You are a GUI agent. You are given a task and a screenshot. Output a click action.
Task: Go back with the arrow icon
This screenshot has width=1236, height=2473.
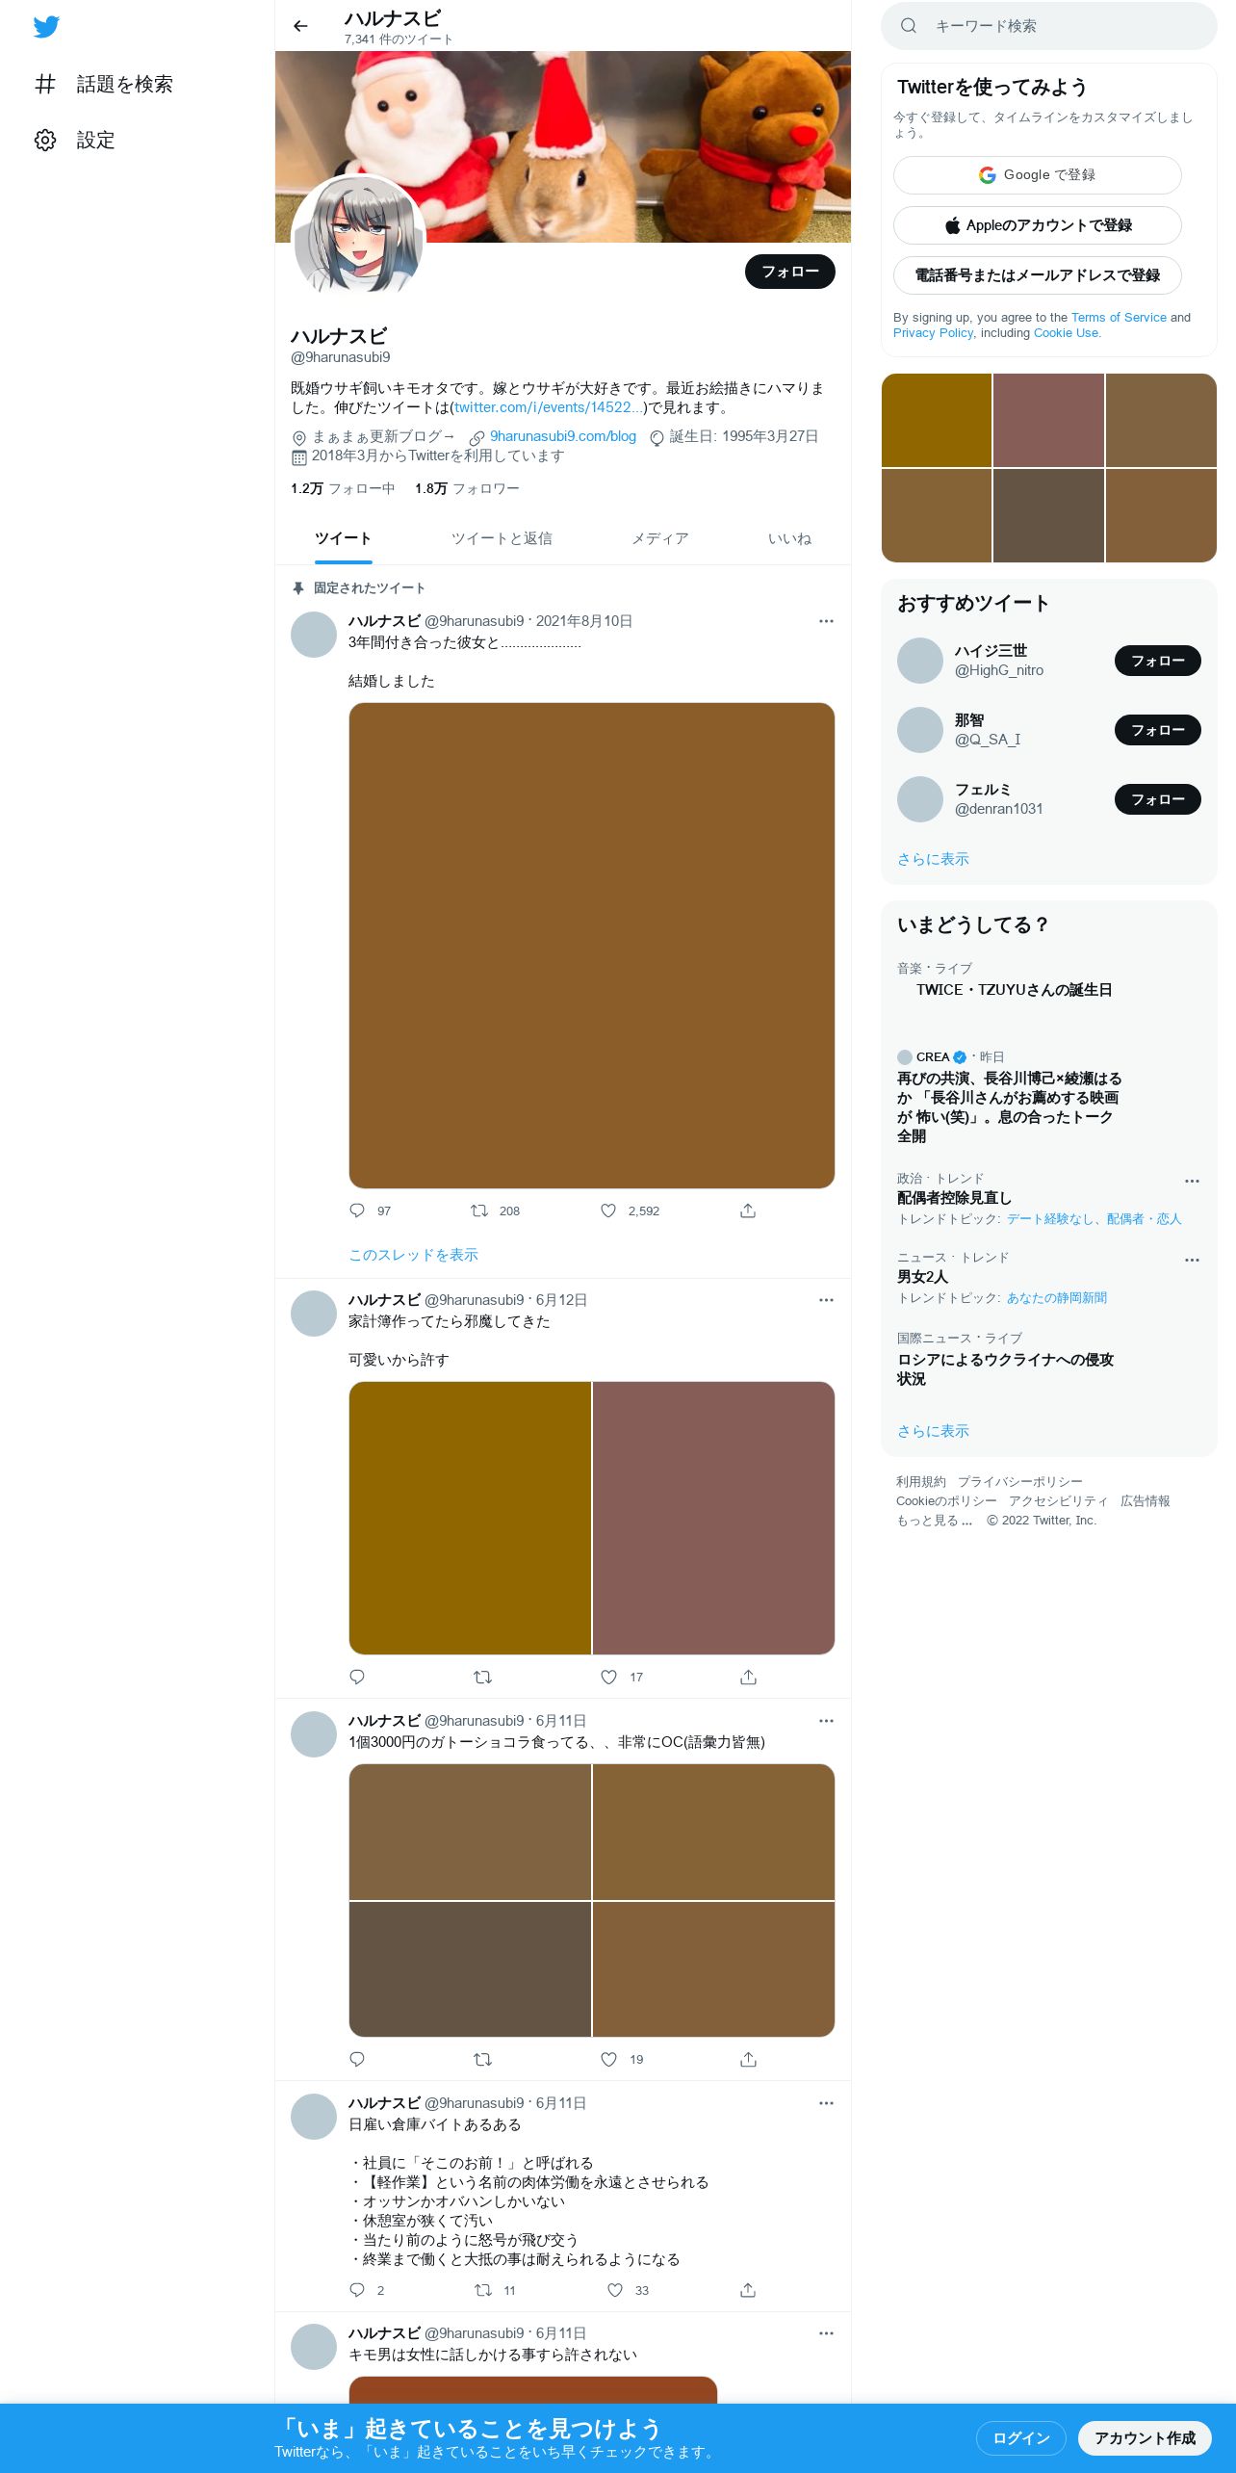[300, 26]
